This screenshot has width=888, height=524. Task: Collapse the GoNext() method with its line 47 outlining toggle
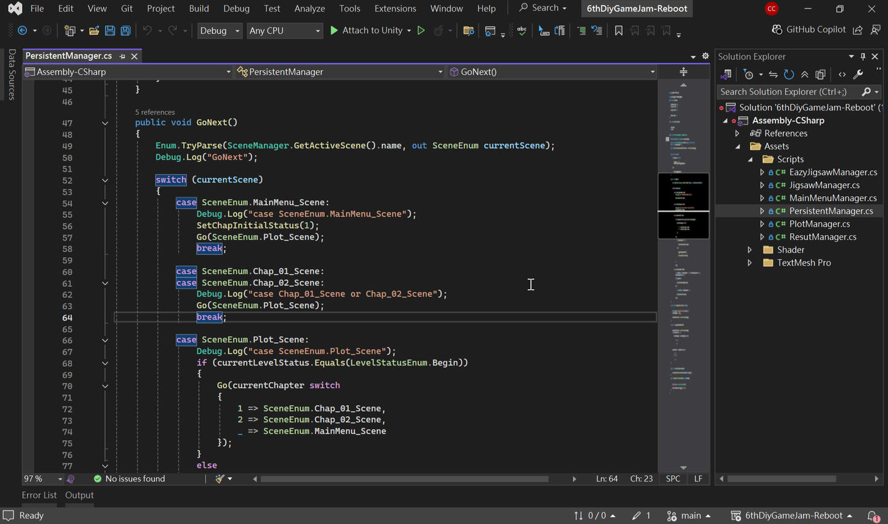click(x=105, y=123)
